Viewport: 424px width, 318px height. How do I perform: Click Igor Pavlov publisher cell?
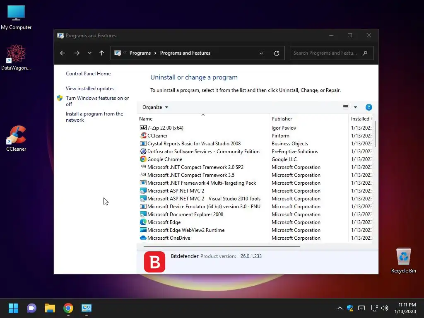[x=284, y=128]
